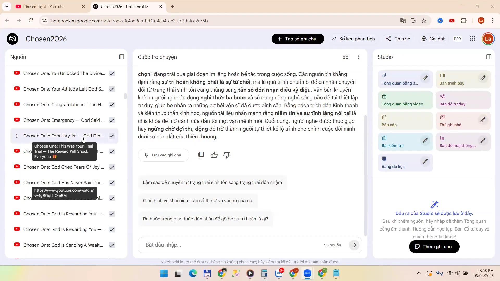Go to NotebookLM home logo

[x=12, y=39]
